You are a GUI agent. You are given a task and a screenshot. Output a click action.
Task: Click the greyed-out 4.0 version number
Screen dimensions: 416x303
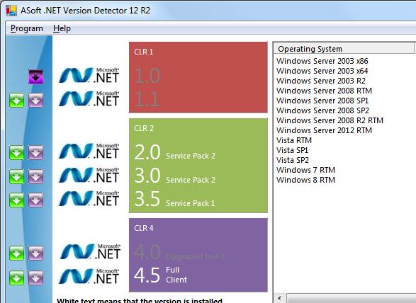click(147, 252)
